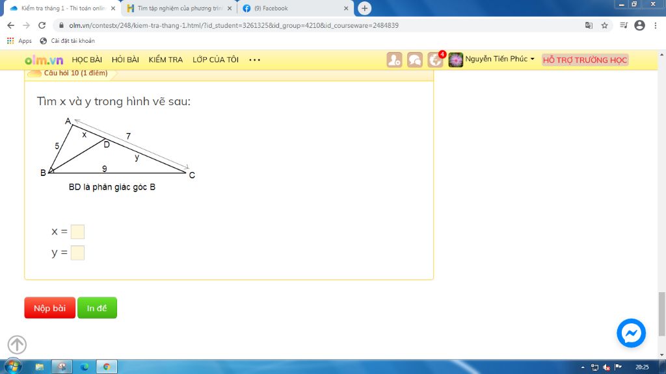This screenshot has height=374, width=666.
Task: Open the messages chat icon in olm header
Action: point(414,60)
